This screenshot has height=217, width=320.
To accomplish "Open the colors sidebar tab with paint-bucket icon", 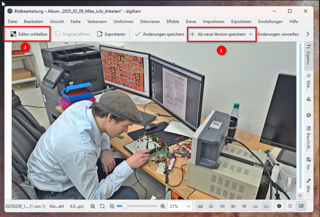I will pos(308,100).
